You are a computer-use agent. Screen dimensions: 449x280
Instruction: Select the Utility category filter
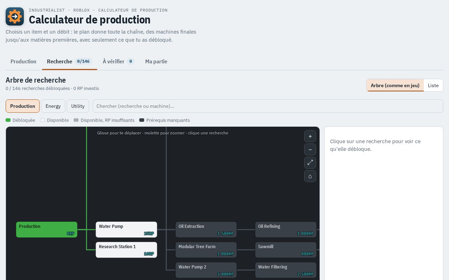[78, 106]
